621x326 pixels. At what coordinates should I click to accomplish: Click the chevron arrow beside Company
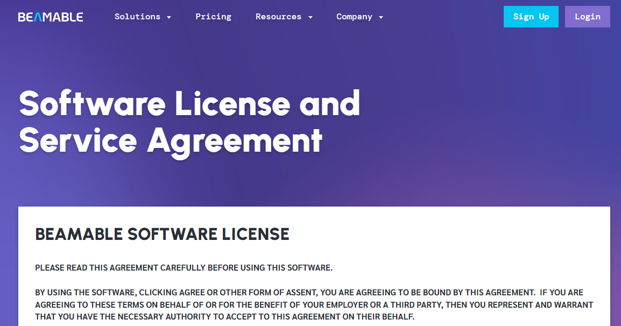(x=382, y=17)
